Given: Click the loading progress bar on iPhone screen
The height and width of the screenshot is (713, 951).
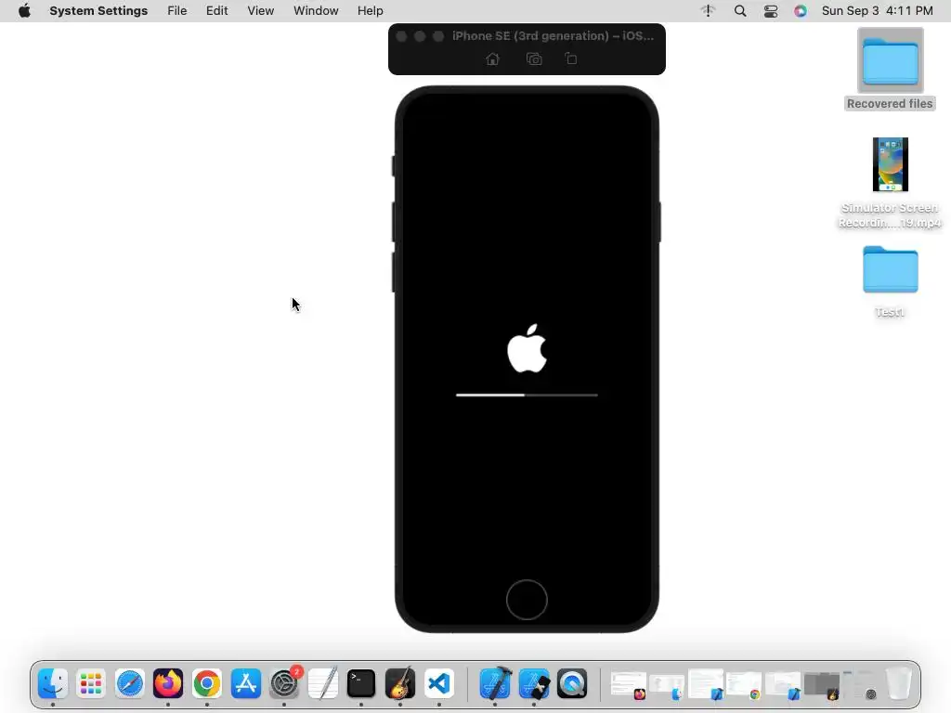Looking at the screenshot, I should 527,395.
